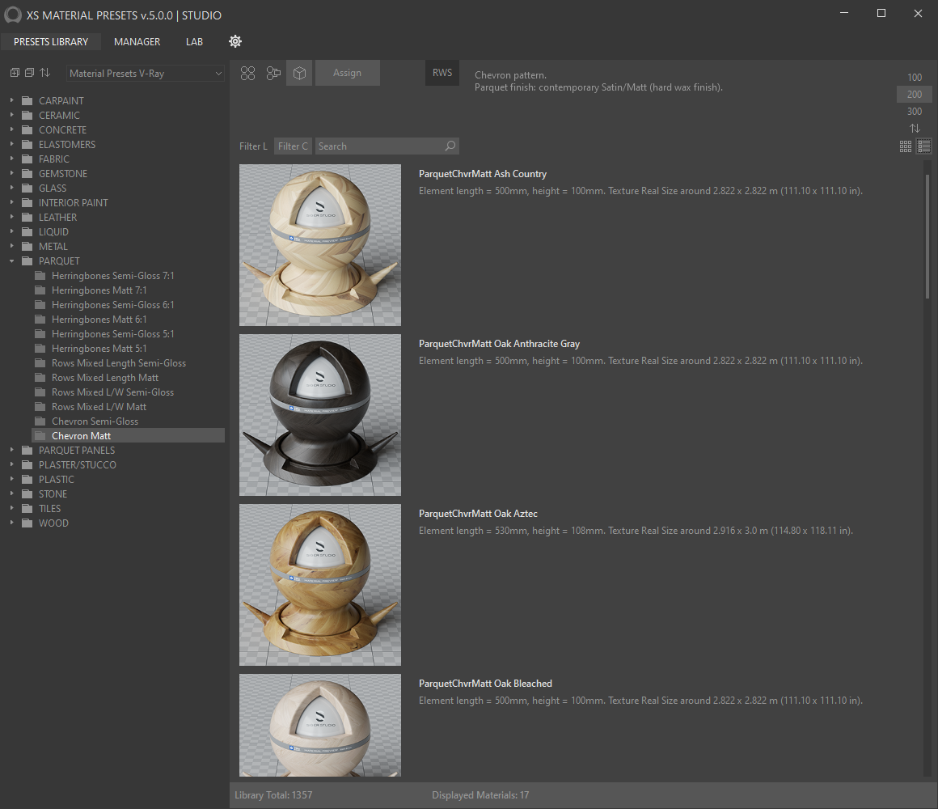This screenshot has height=809, width=938.
Task: Open the settings gear icon
Action: (235, 41)
